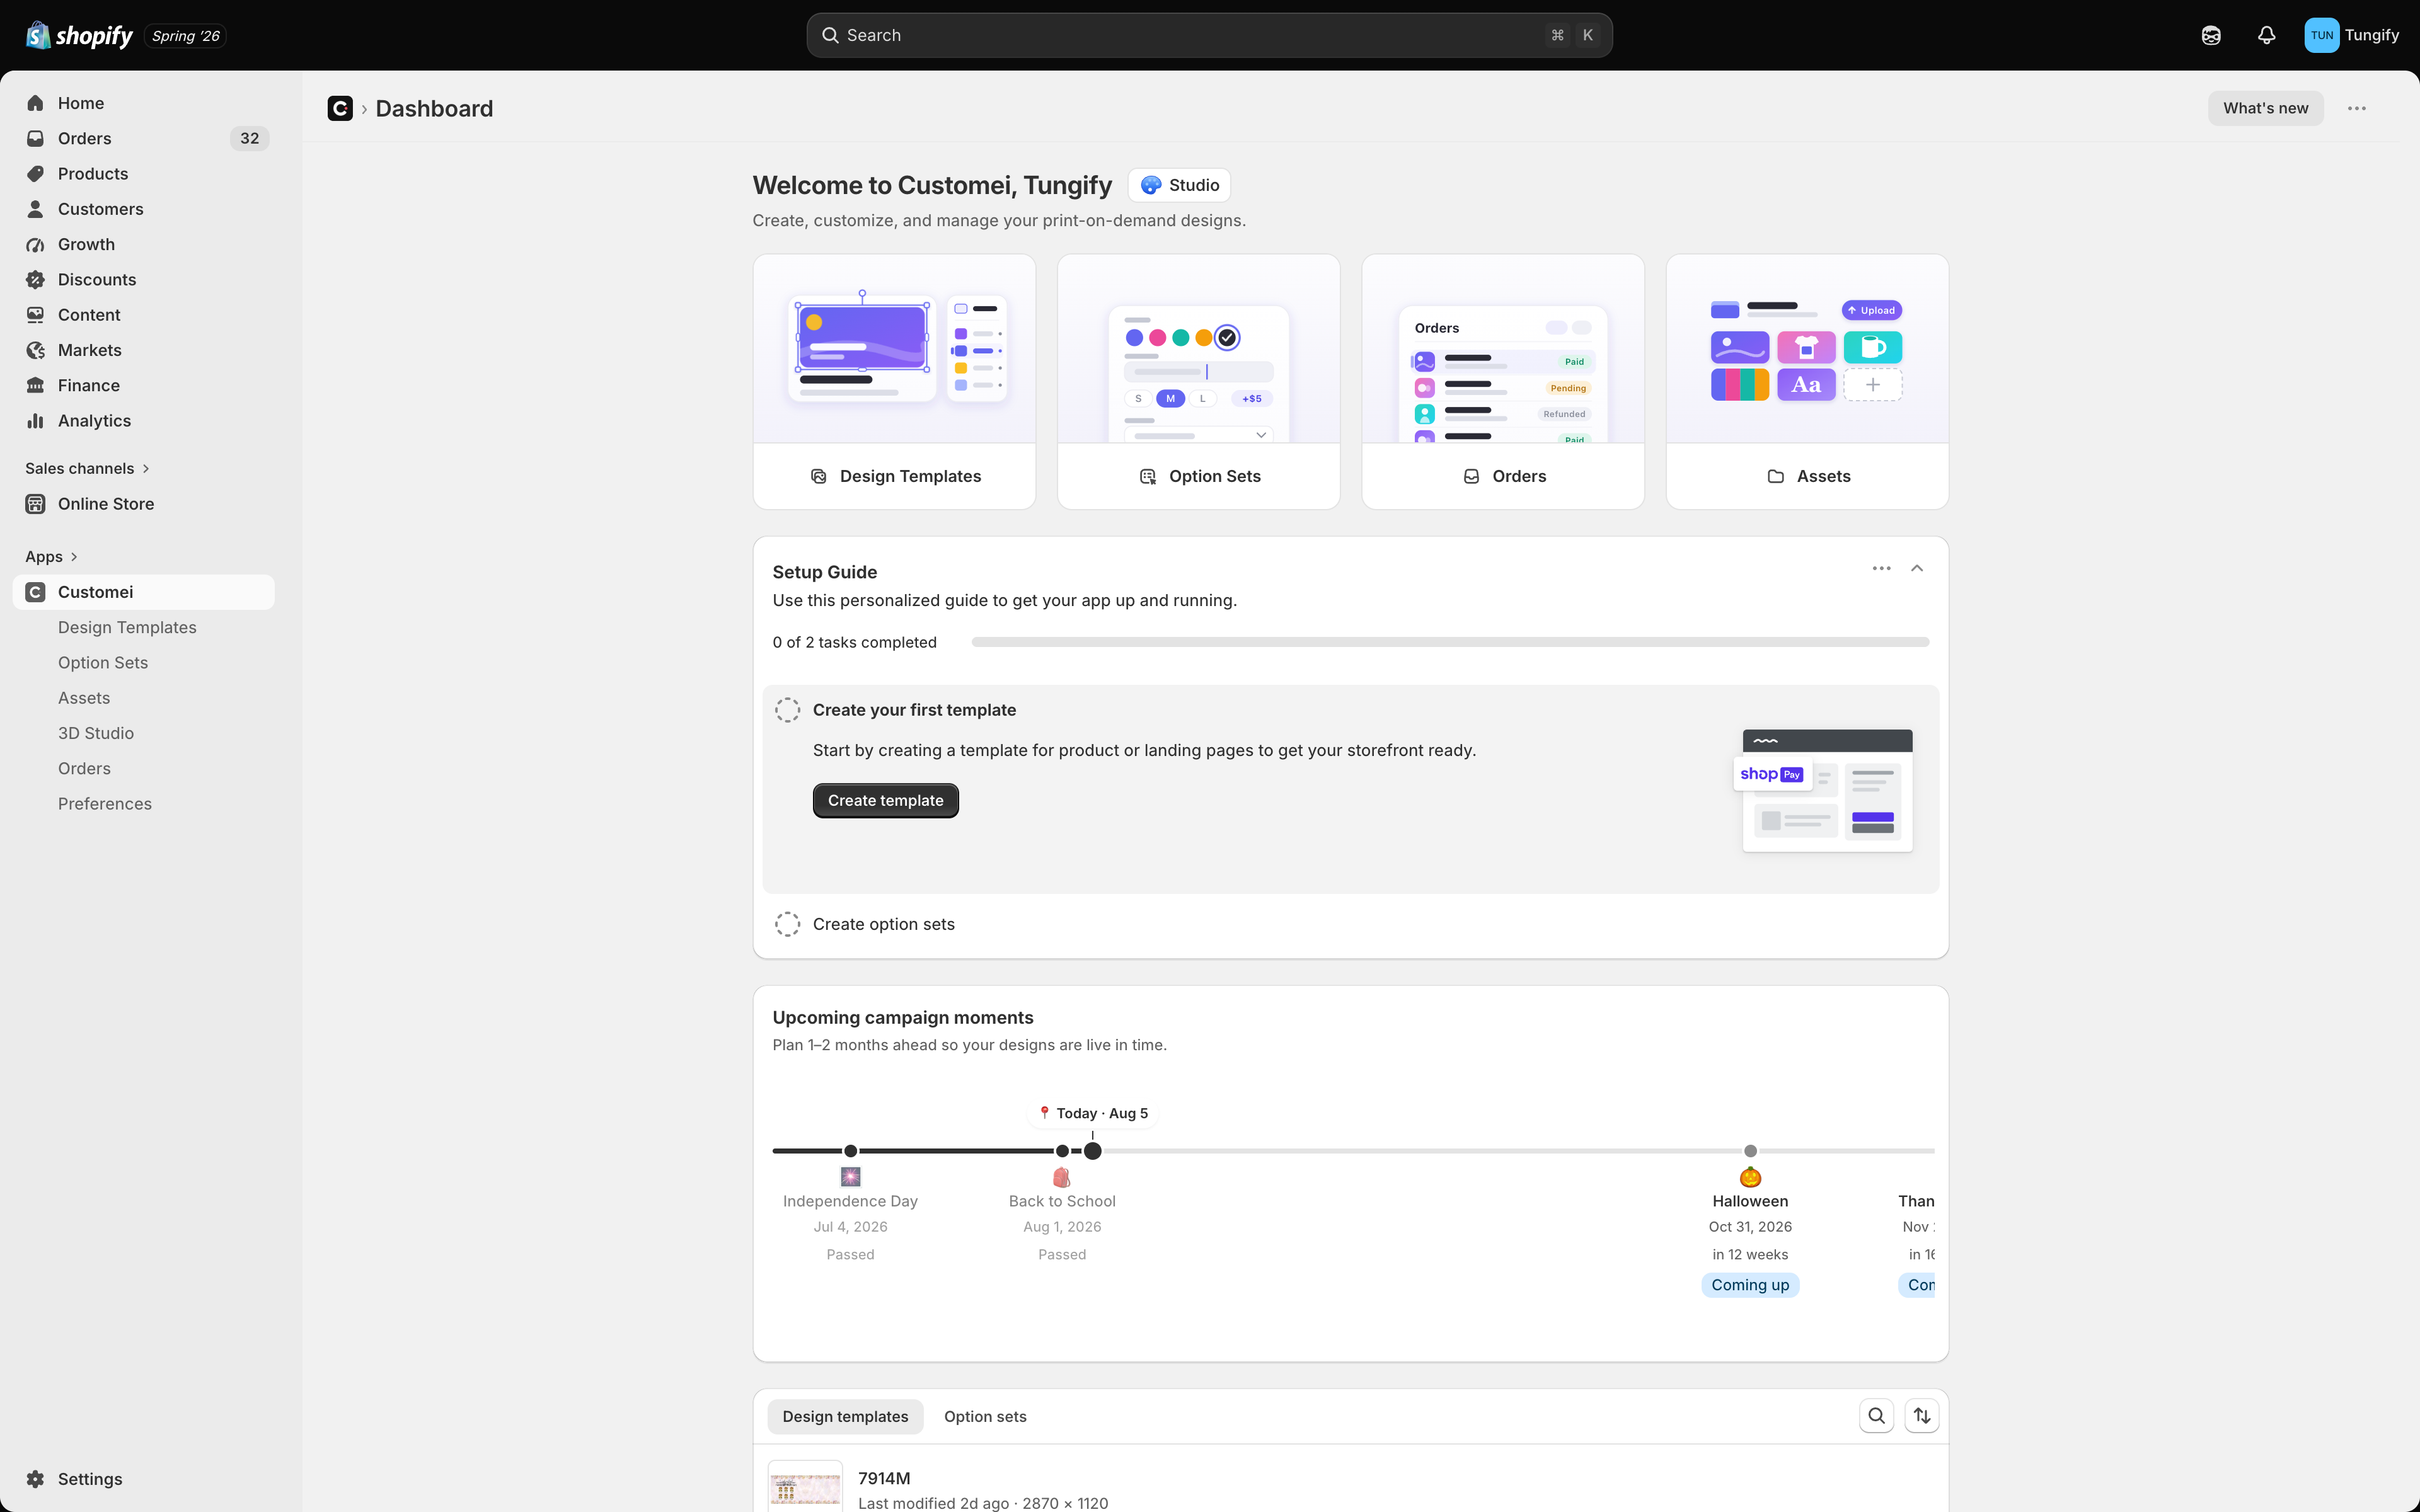The width and height of the screenshot is (2420, 1512).
Task: Click the Online Store icon
Action: pyautogui.click(x=35, y=504)
